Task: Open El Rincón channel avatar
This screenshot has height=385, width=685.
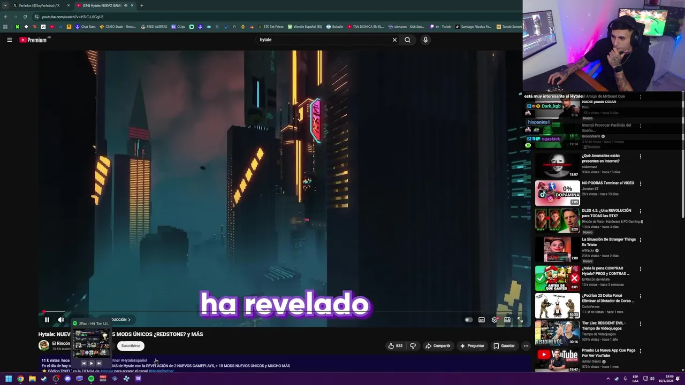Action: pos(44,345)
